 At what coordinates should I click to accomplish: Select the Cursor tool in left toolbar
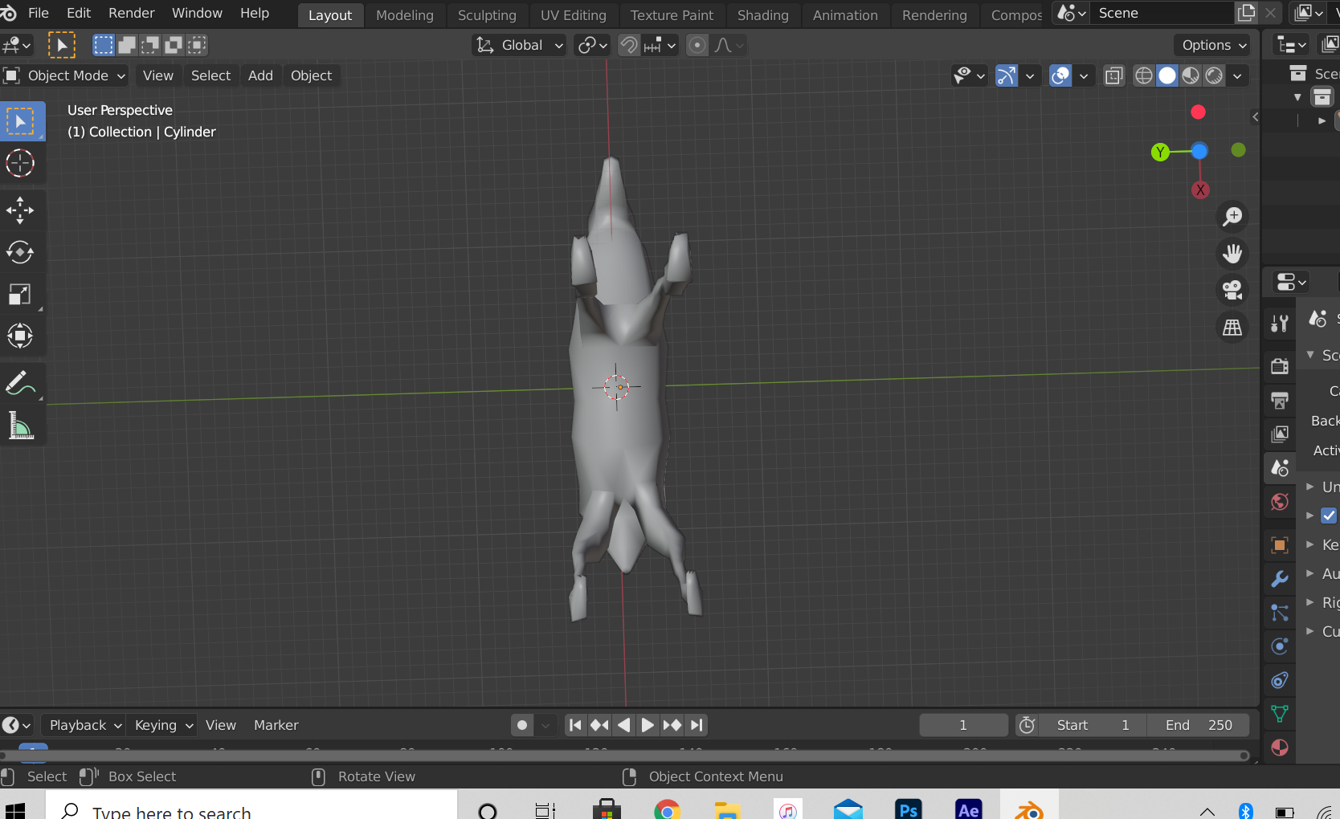[x=20, y=163]
